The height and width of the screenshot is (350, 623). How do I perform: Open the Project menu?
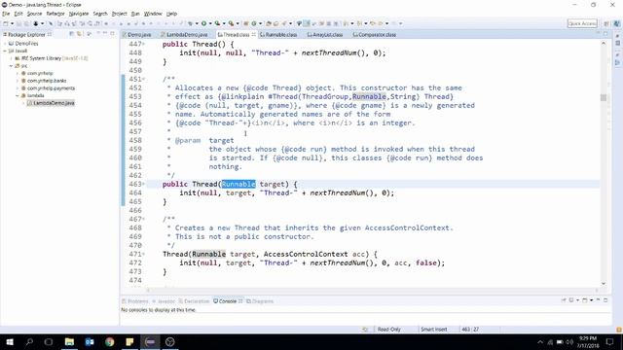(119, 14)
